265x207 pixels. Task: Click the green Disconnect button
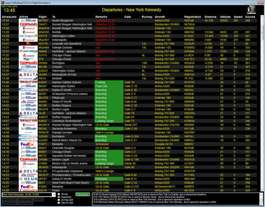pos(82,194)
